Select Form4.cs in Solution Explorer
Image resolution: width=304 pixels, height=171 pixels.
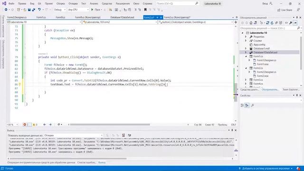point(258,84)
